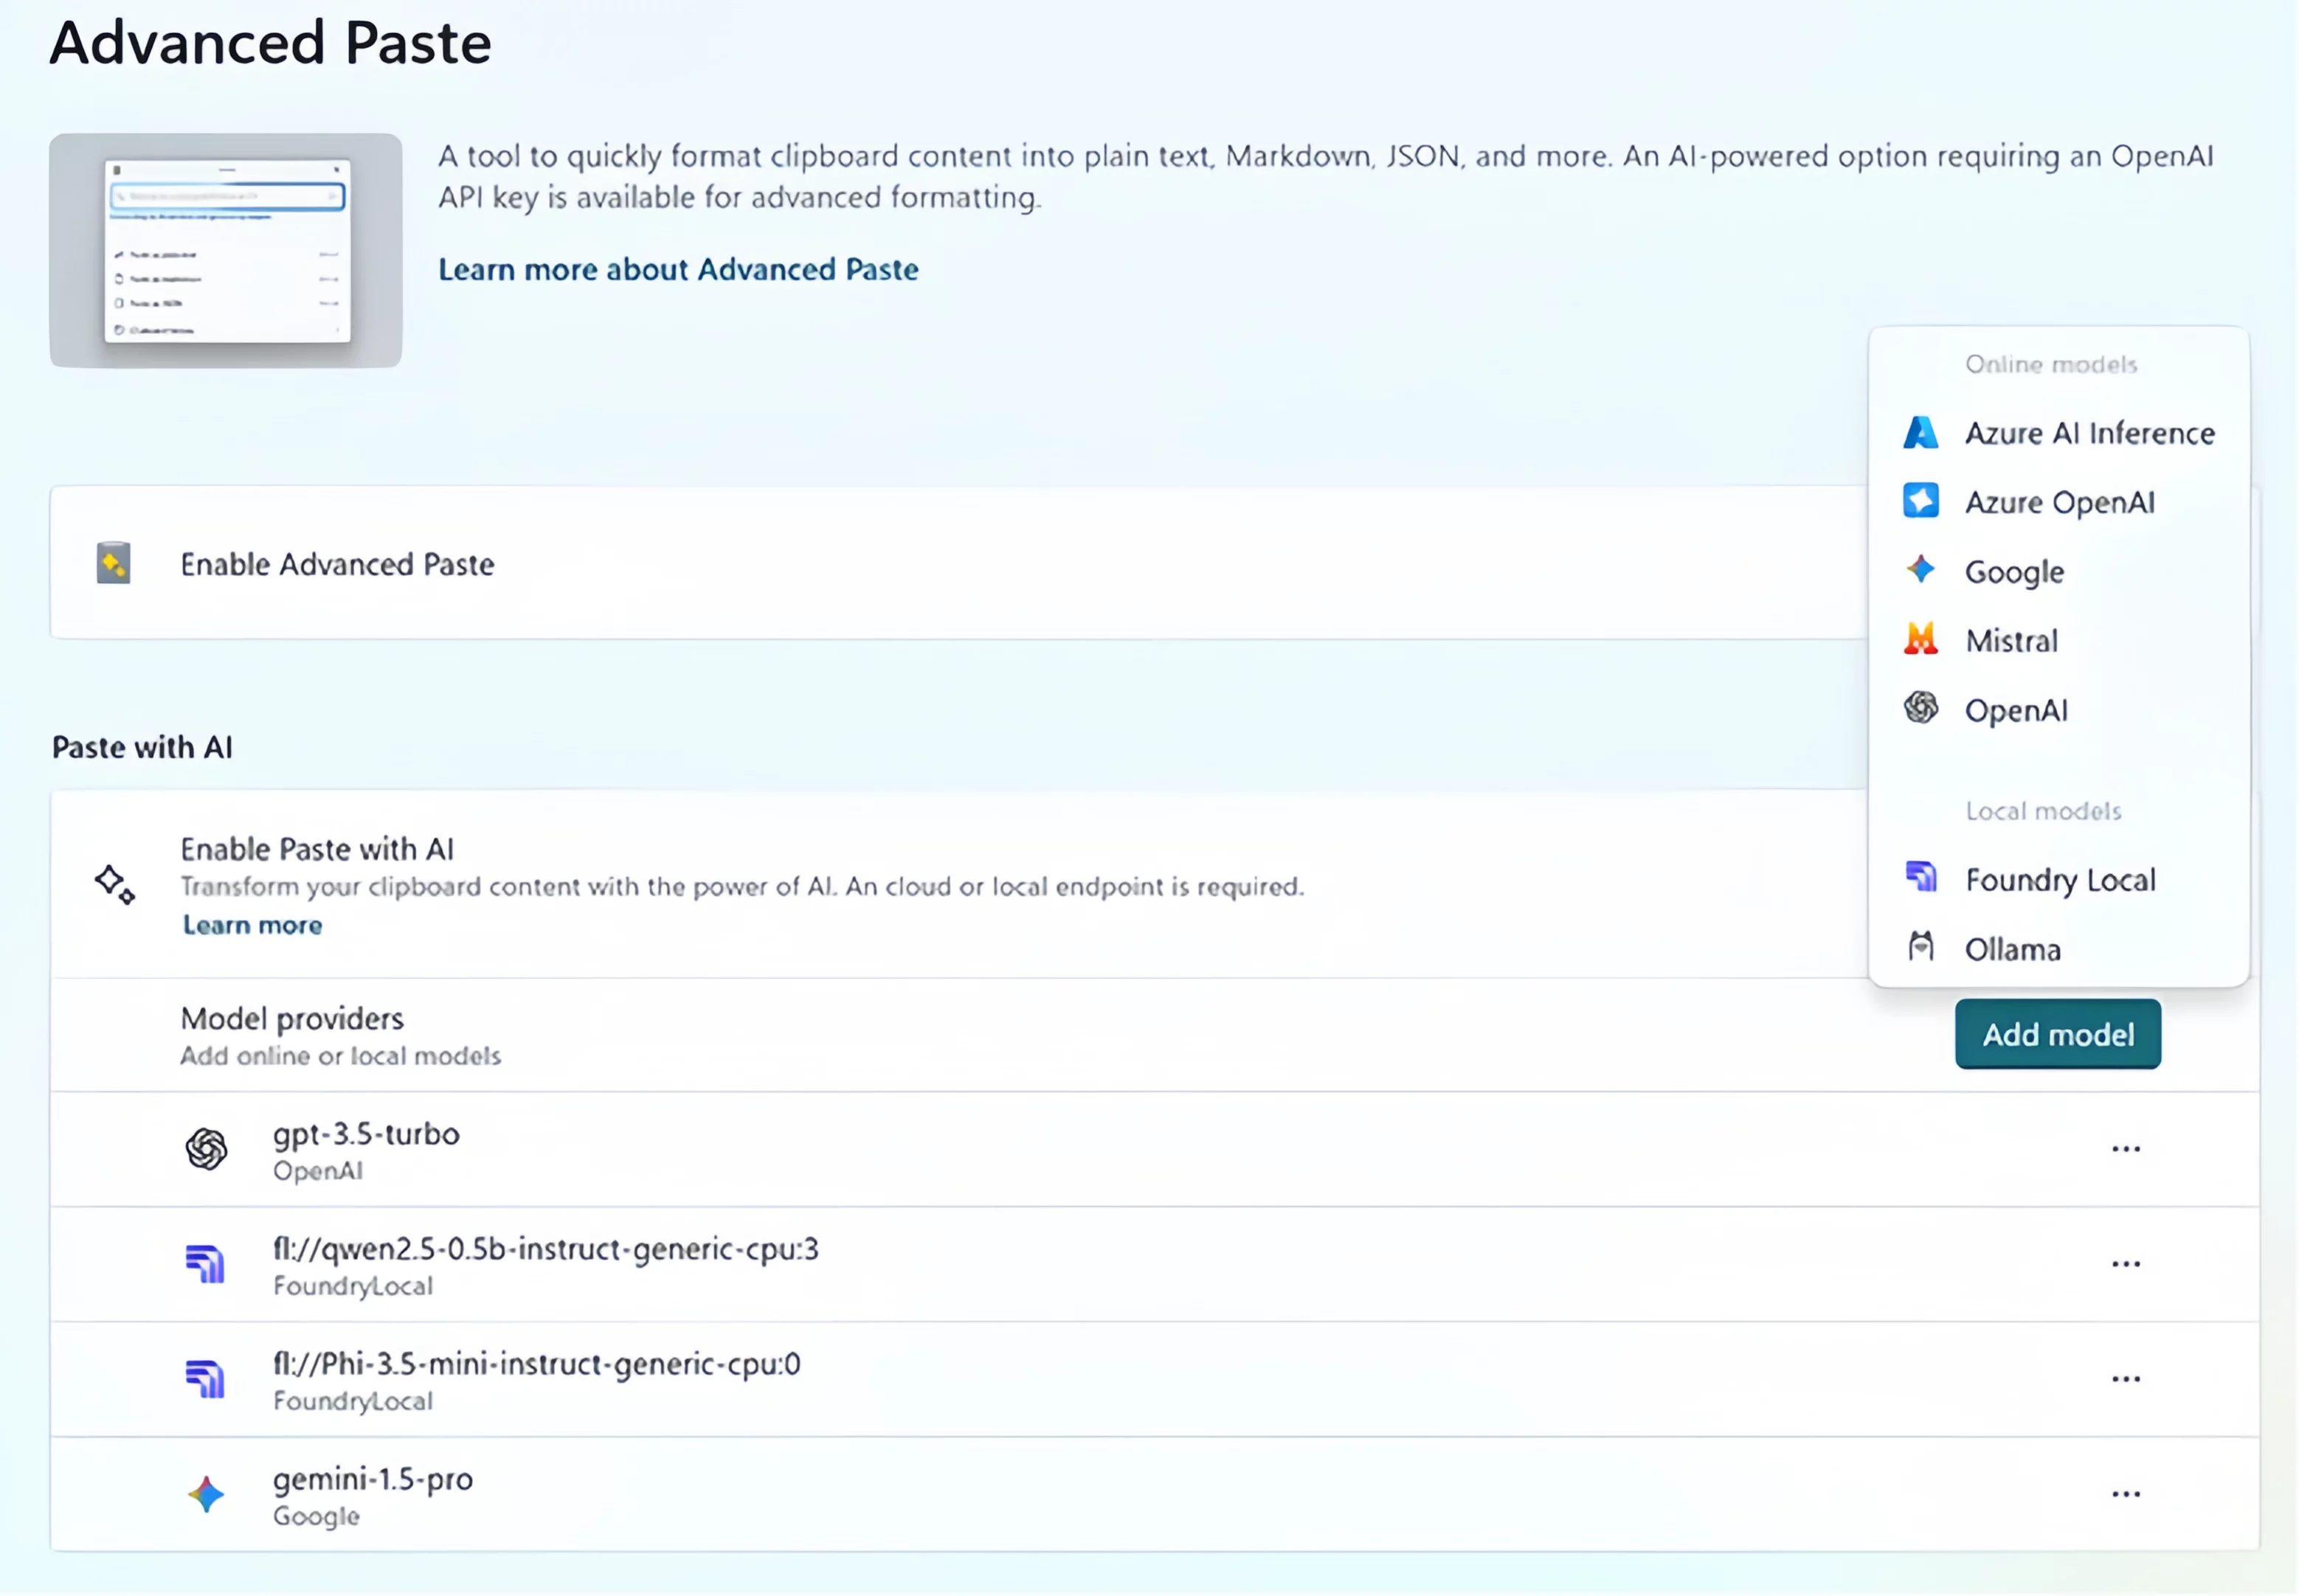2299x1596 pixels.
Task: Click the Mistral logo icon in menu
Action: click(1920, 639)
